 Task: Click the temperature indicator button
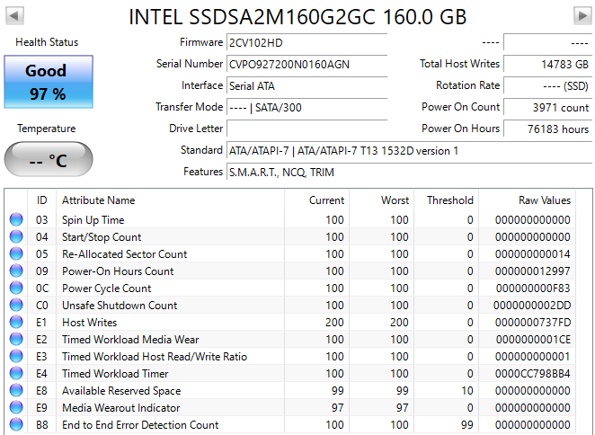[x=49, y=159]
